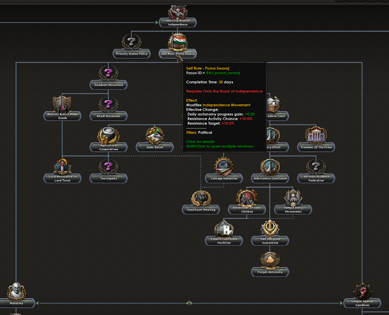Click the red exclamation mutually exclusive marker

[189, 303]
